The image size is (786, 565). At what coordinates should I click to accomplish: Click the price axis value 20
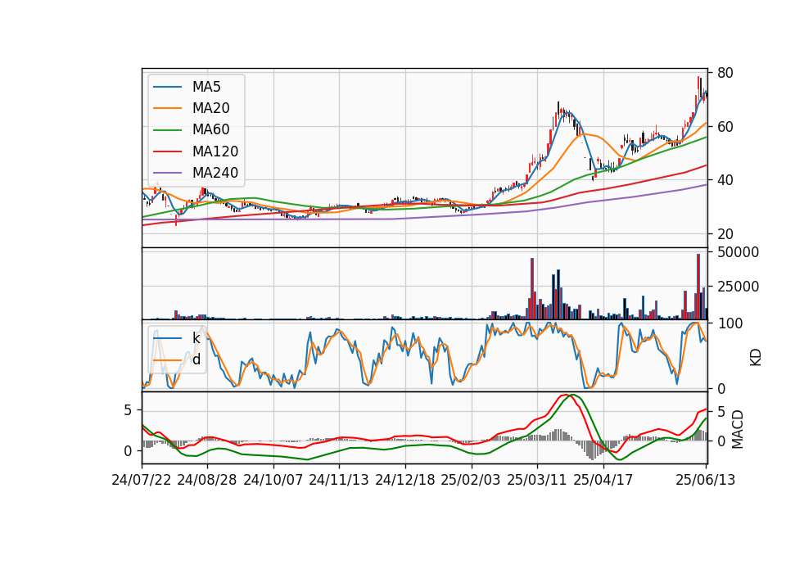pyautogui.click(x=725, y=234)
